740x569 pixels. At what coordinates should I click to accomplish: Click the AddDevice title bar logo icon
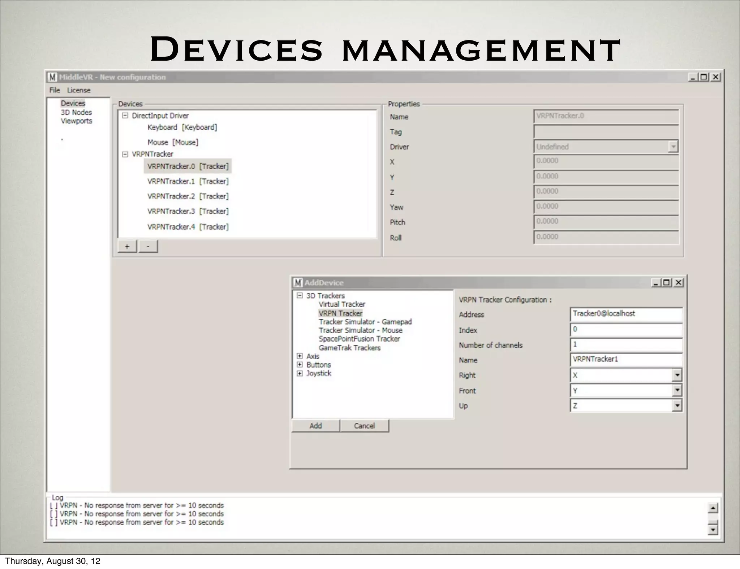tap(298, 283)
